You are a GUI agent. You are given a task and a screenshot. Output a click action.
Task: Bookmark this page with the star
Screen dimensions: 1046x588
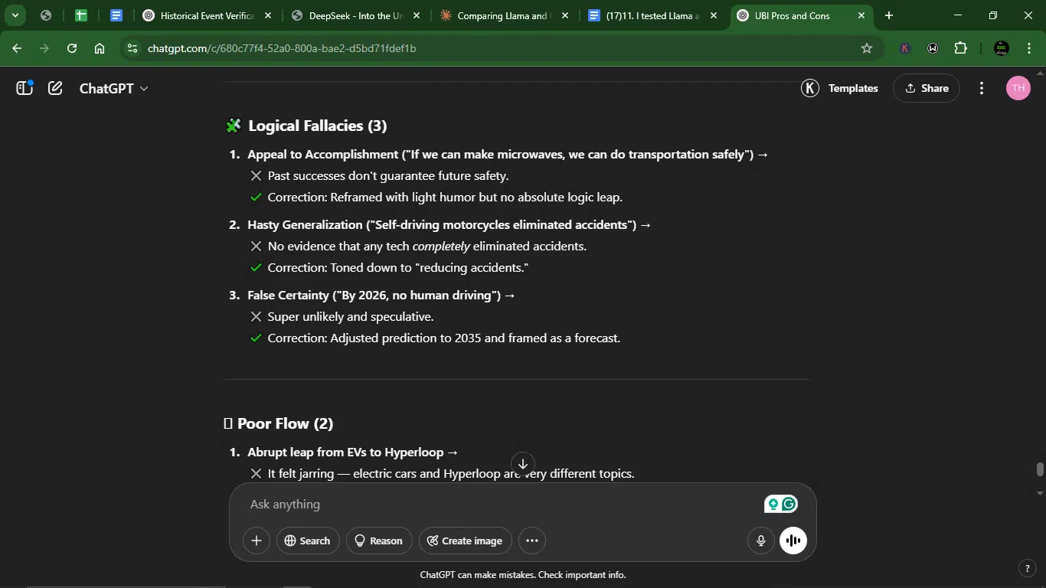pyautogui.click(x=867, y=48)
